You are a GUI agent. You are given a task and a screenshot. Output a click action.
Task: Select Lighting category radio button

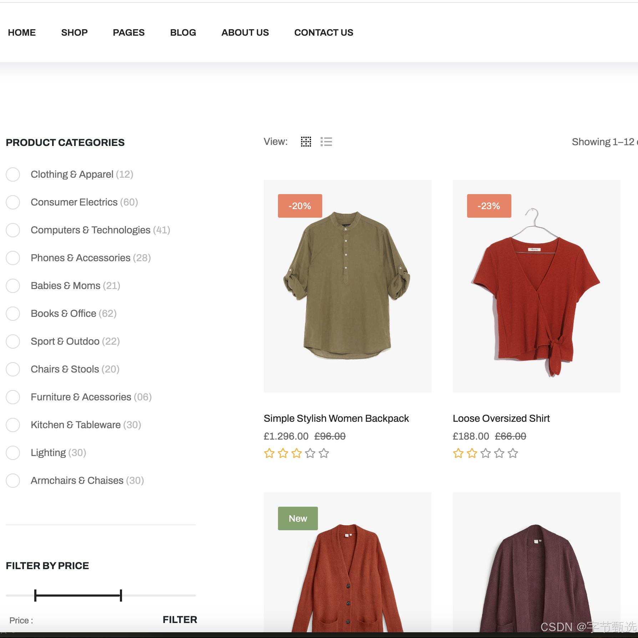[x=13, y=453]
